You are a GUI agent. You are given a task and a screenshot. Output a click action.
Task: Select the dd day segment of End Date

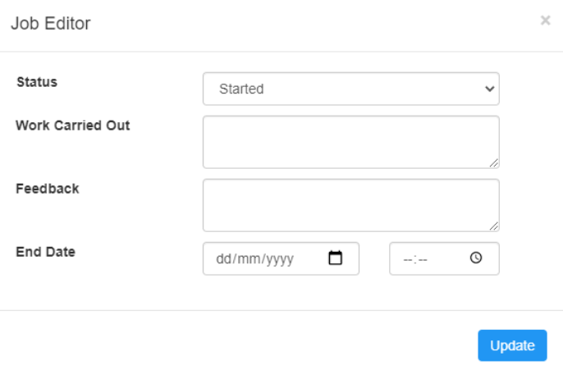222,259
